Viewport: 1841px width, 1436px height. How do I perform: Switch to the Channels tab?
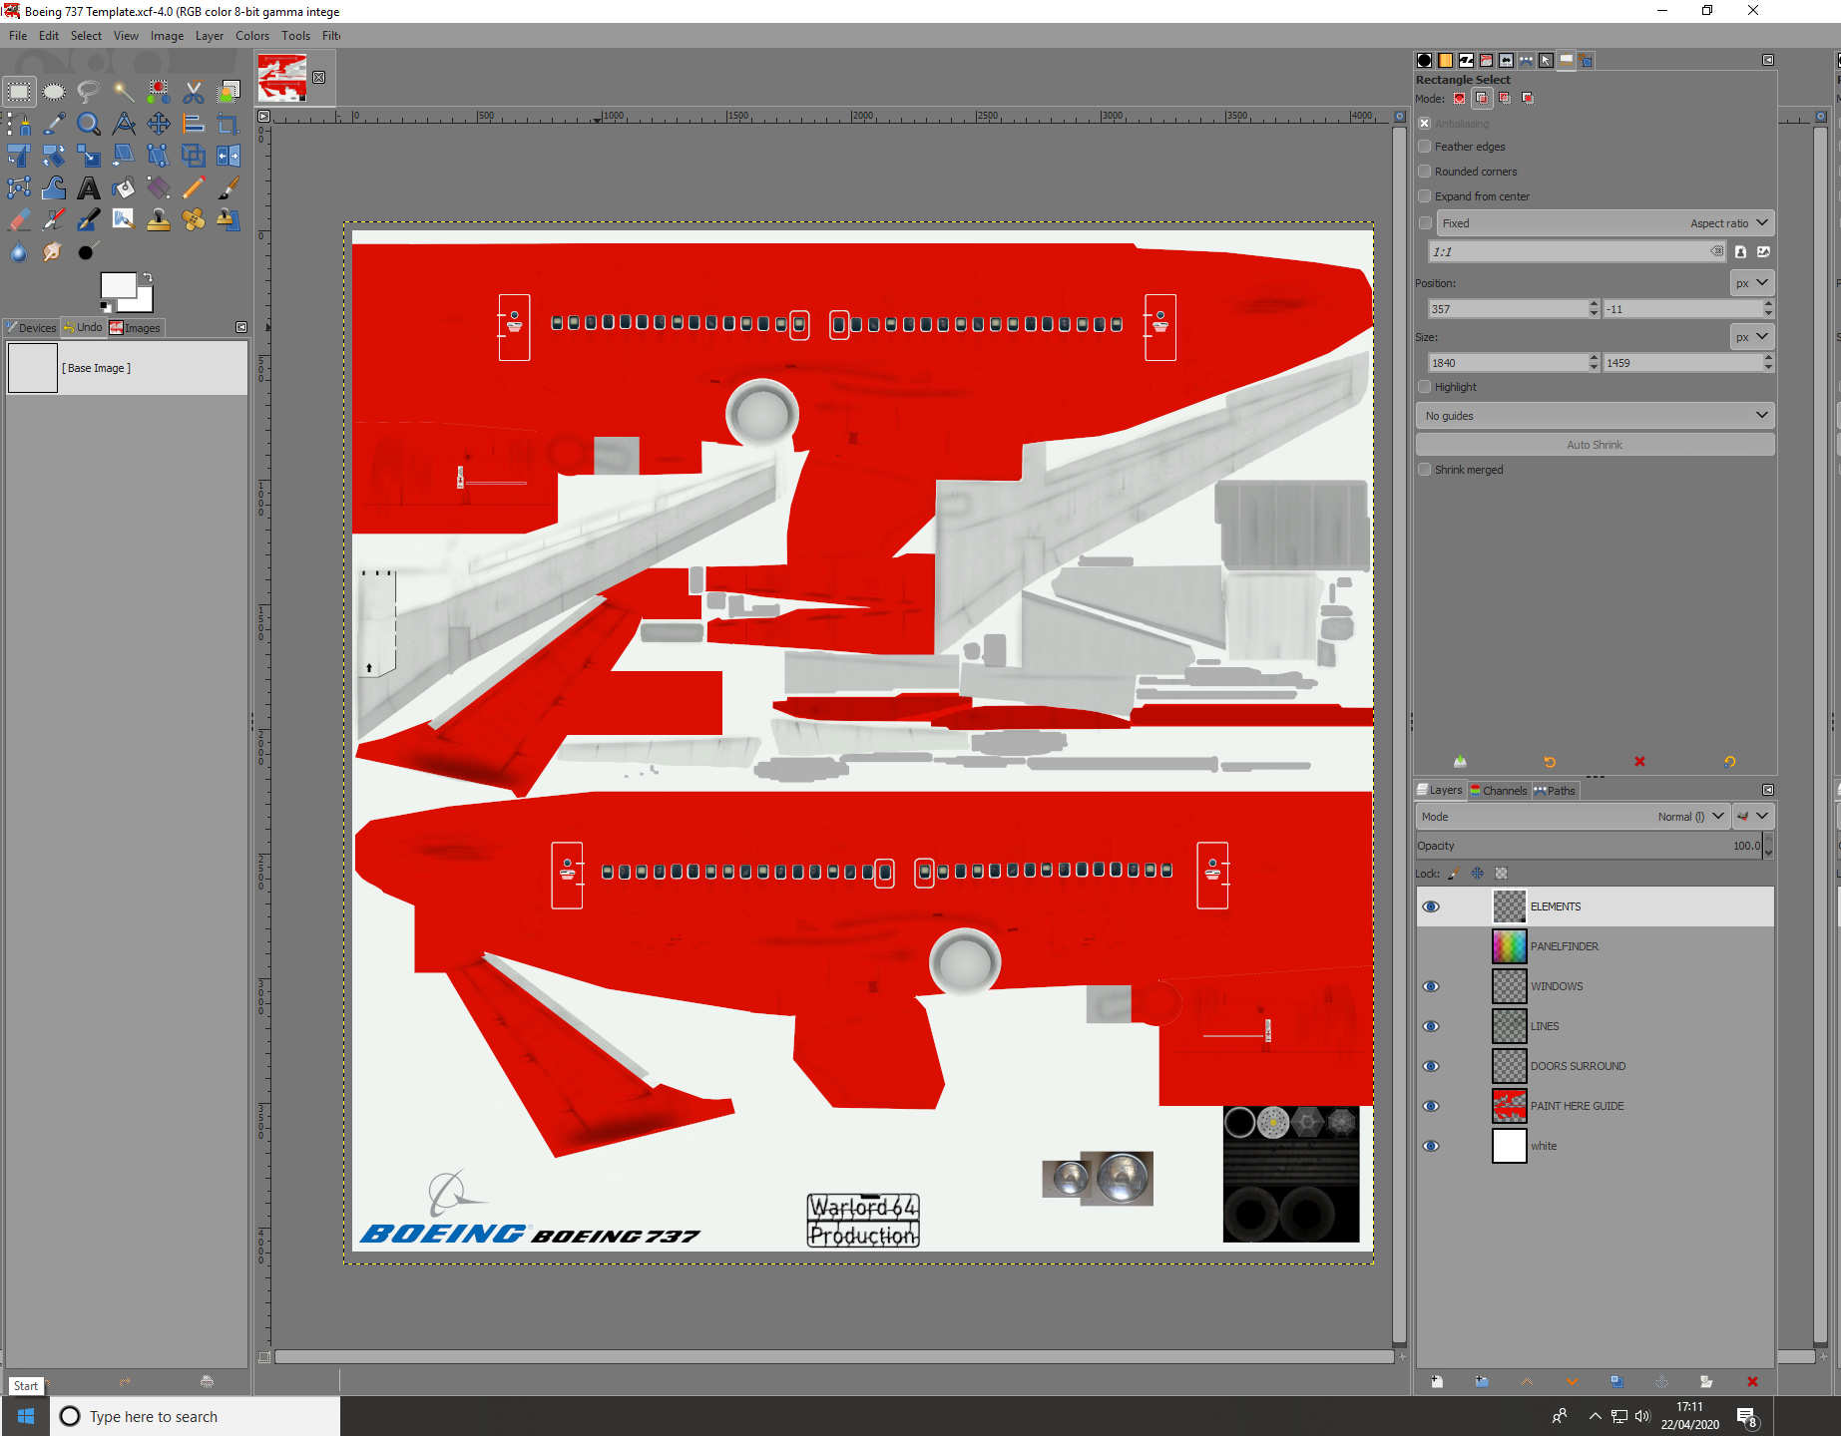pyautogui.click(x=1498, y=790)
